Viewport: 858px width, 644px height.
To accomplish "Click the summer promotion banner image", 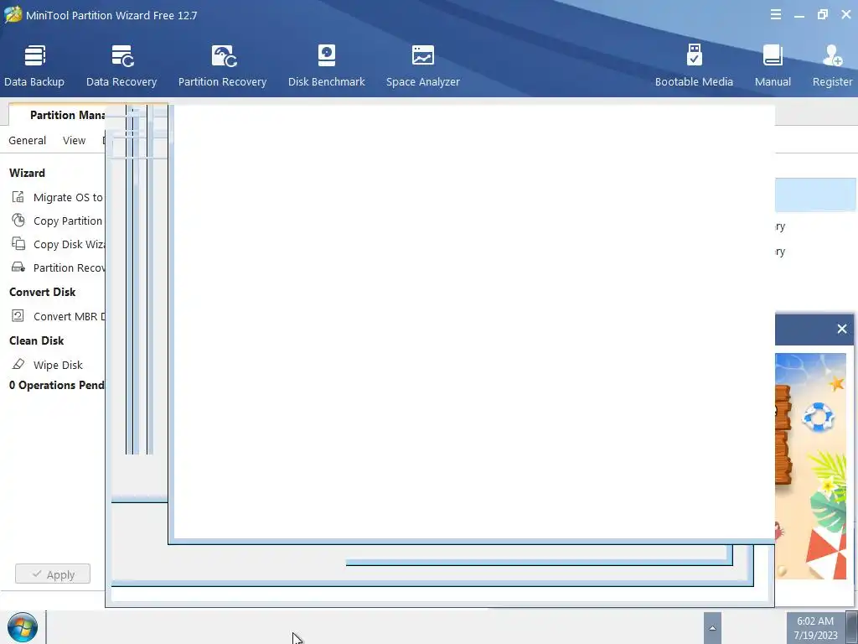I will click(x=811, y=465).
